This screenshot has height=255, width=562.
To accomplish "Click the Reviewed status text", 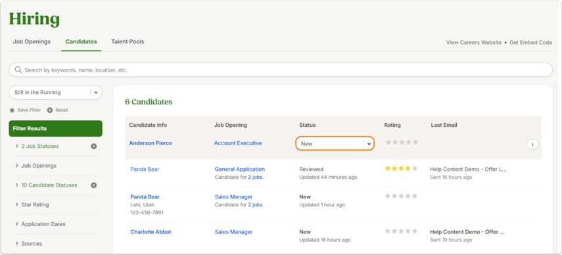I will (311, 169).
